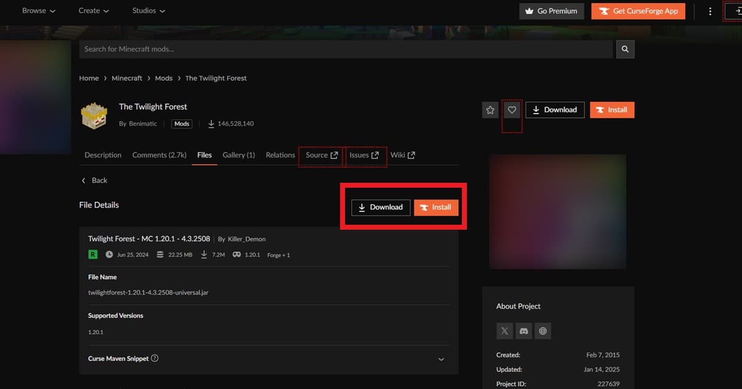The width and height of the screenshot is (742, 389).
Task: Click the green R release badge
Action: point(93,254)
